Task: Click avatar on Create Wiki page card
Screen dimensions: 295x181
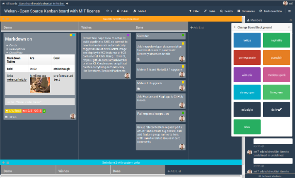Action: (127, 75)
